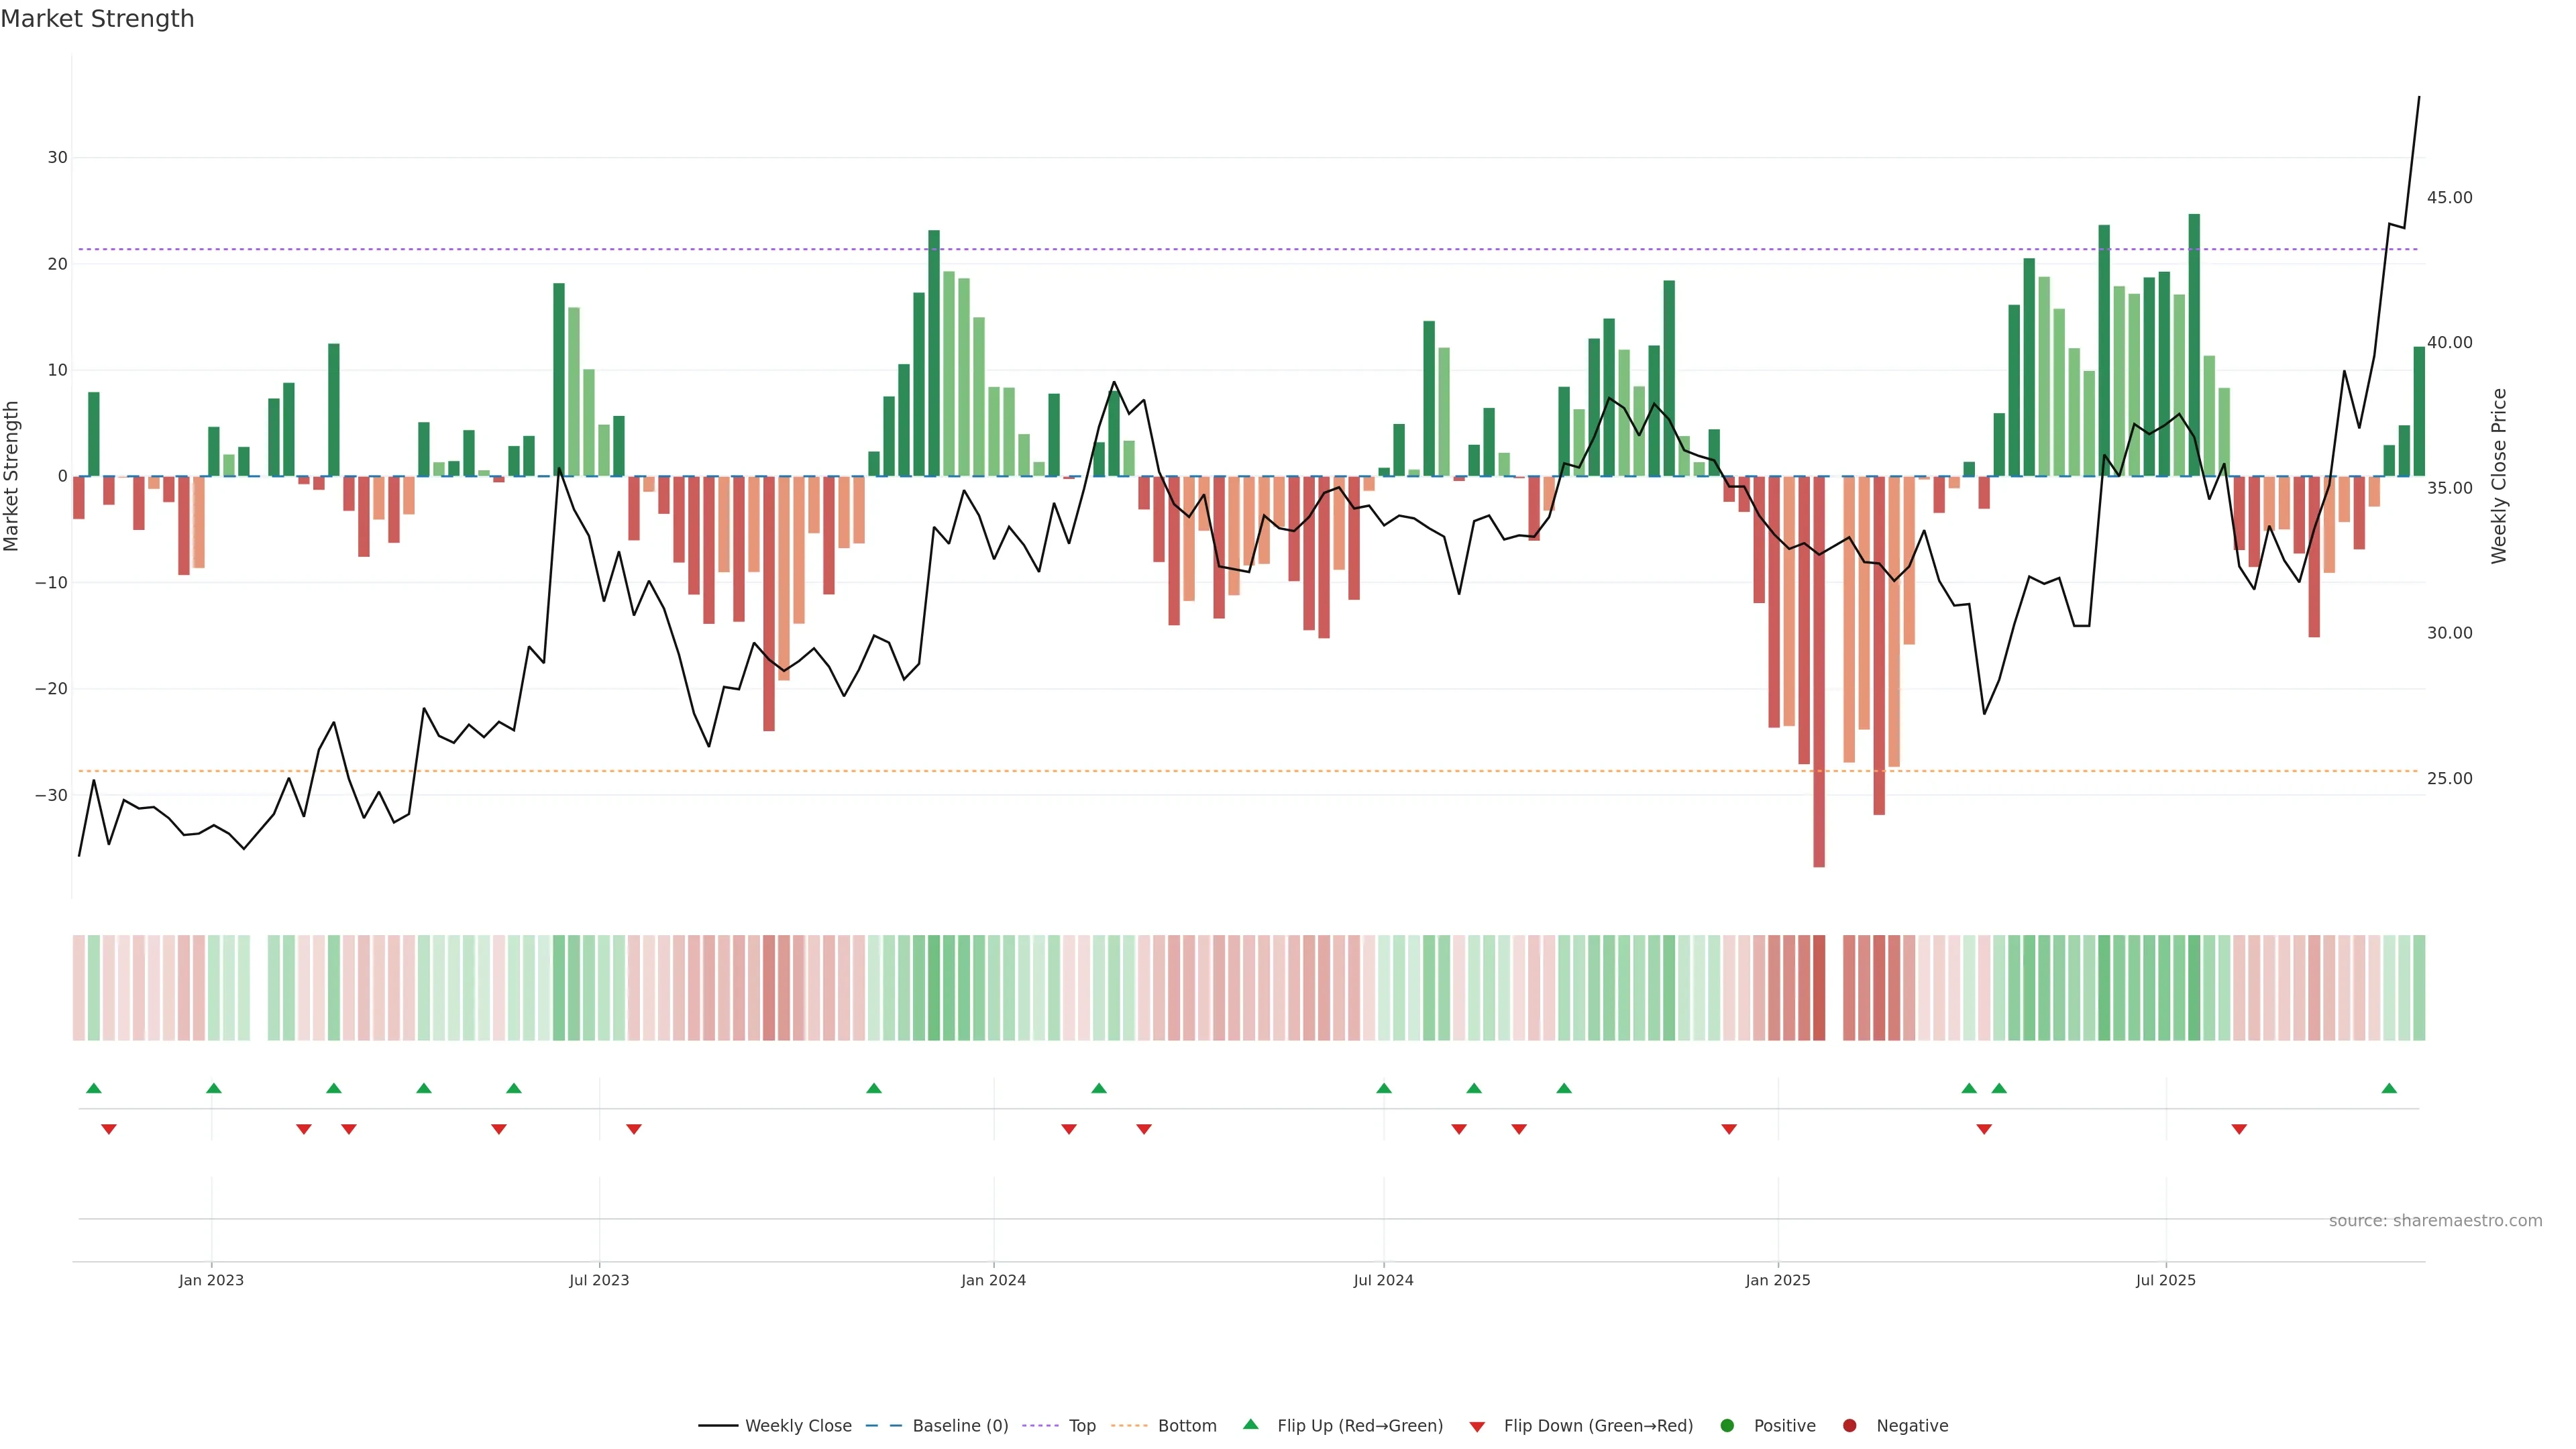
Task: Click the rightmost green flip-up triangle marker
Action: [x=2389, y=1088]
